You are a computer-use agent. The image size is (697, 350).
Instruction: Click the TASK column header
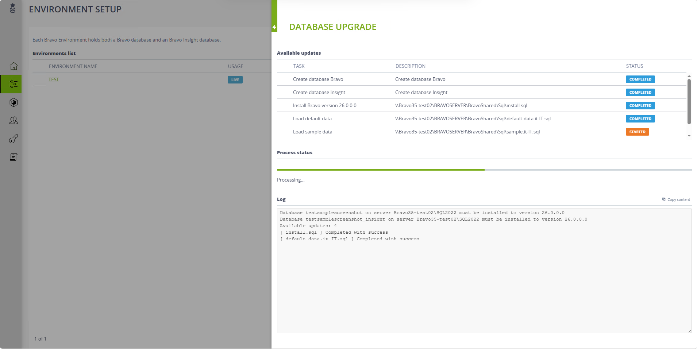pyautogui.click(x=299, y=66)
